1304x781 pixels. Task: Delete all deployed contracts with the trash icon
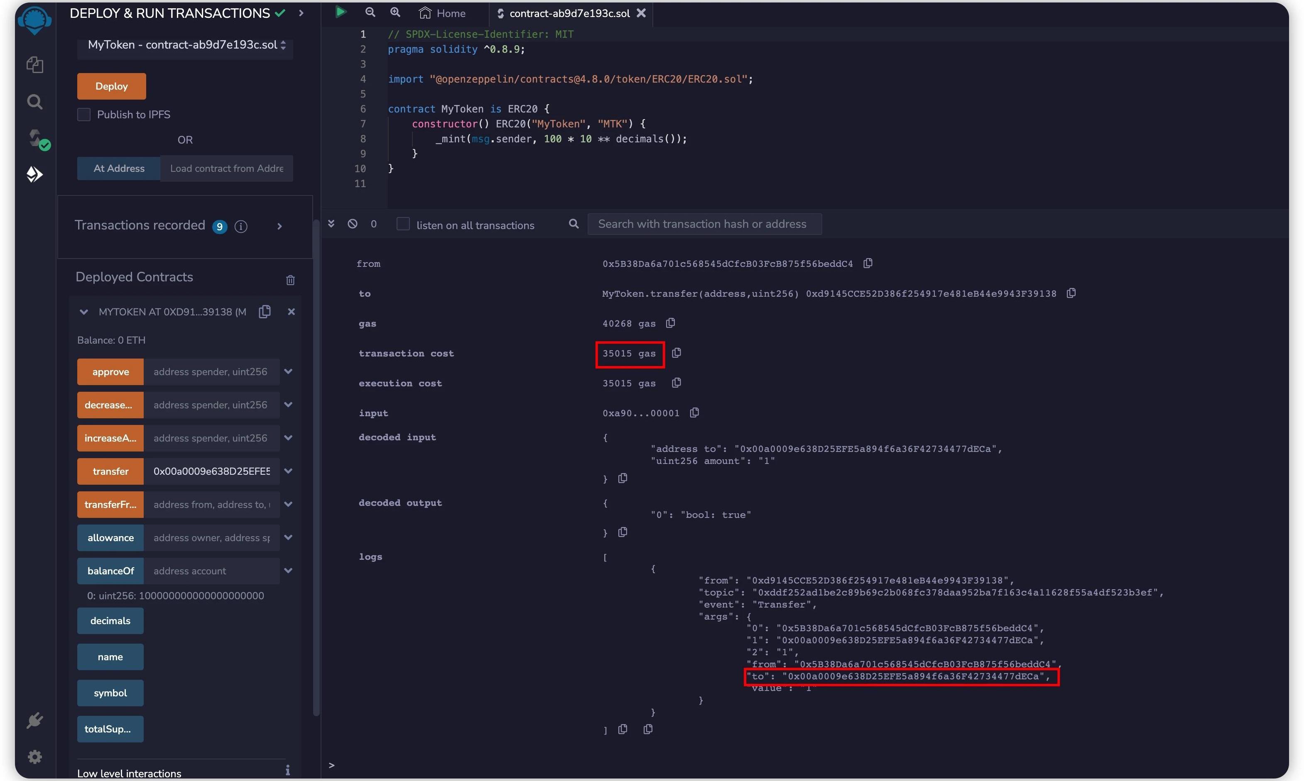pyautogui.click(x=290, y=280)
